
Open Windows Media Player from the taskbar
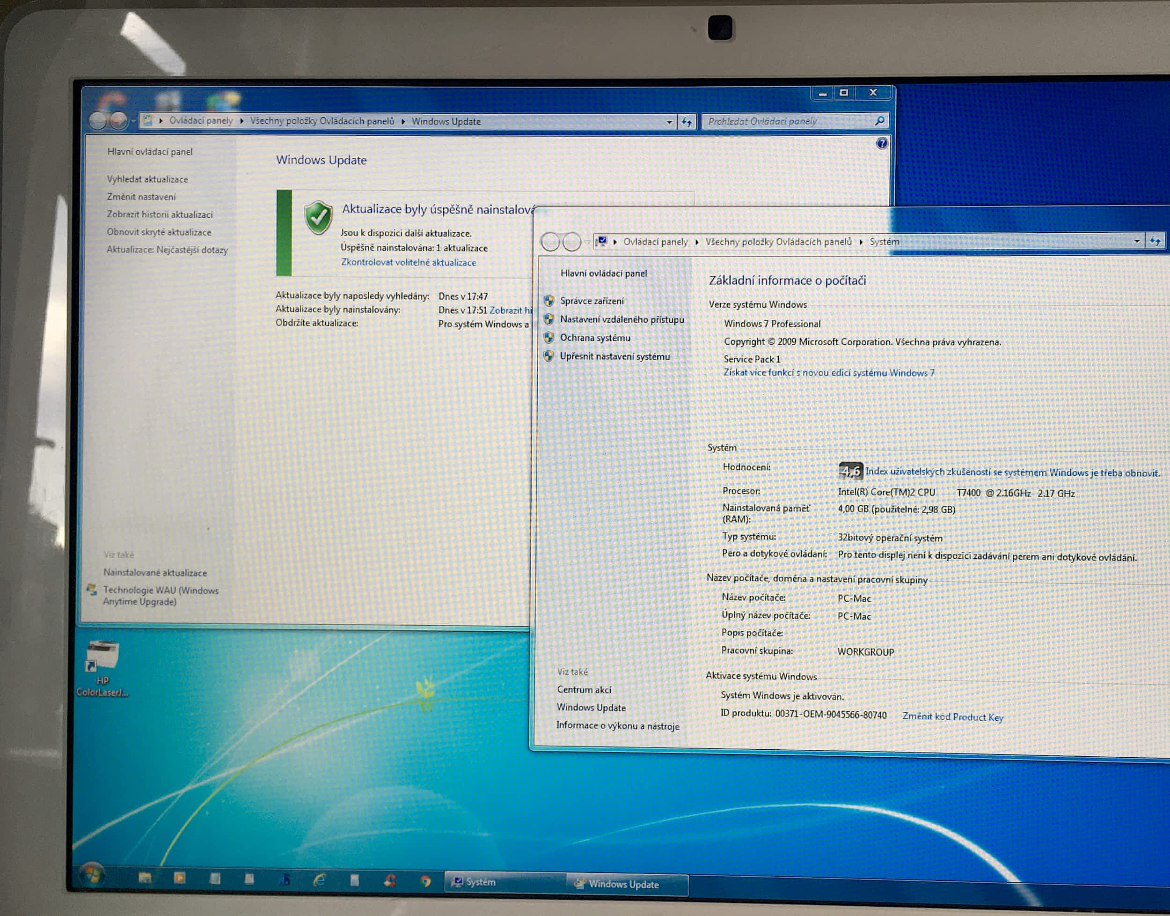coord(180,878)
